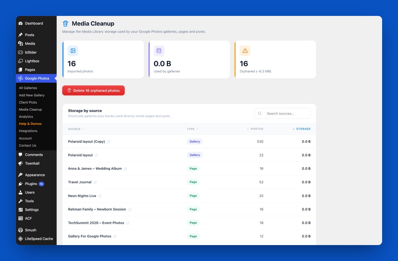Image resolution: width=398 pixels, height=261 pixels.
Task: Click the Imported photos stat card
Action: 103,60
